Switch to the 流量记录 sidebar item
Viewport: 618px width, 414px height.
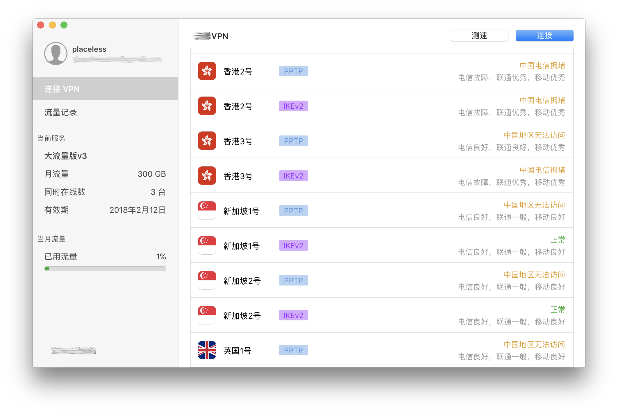61,113
